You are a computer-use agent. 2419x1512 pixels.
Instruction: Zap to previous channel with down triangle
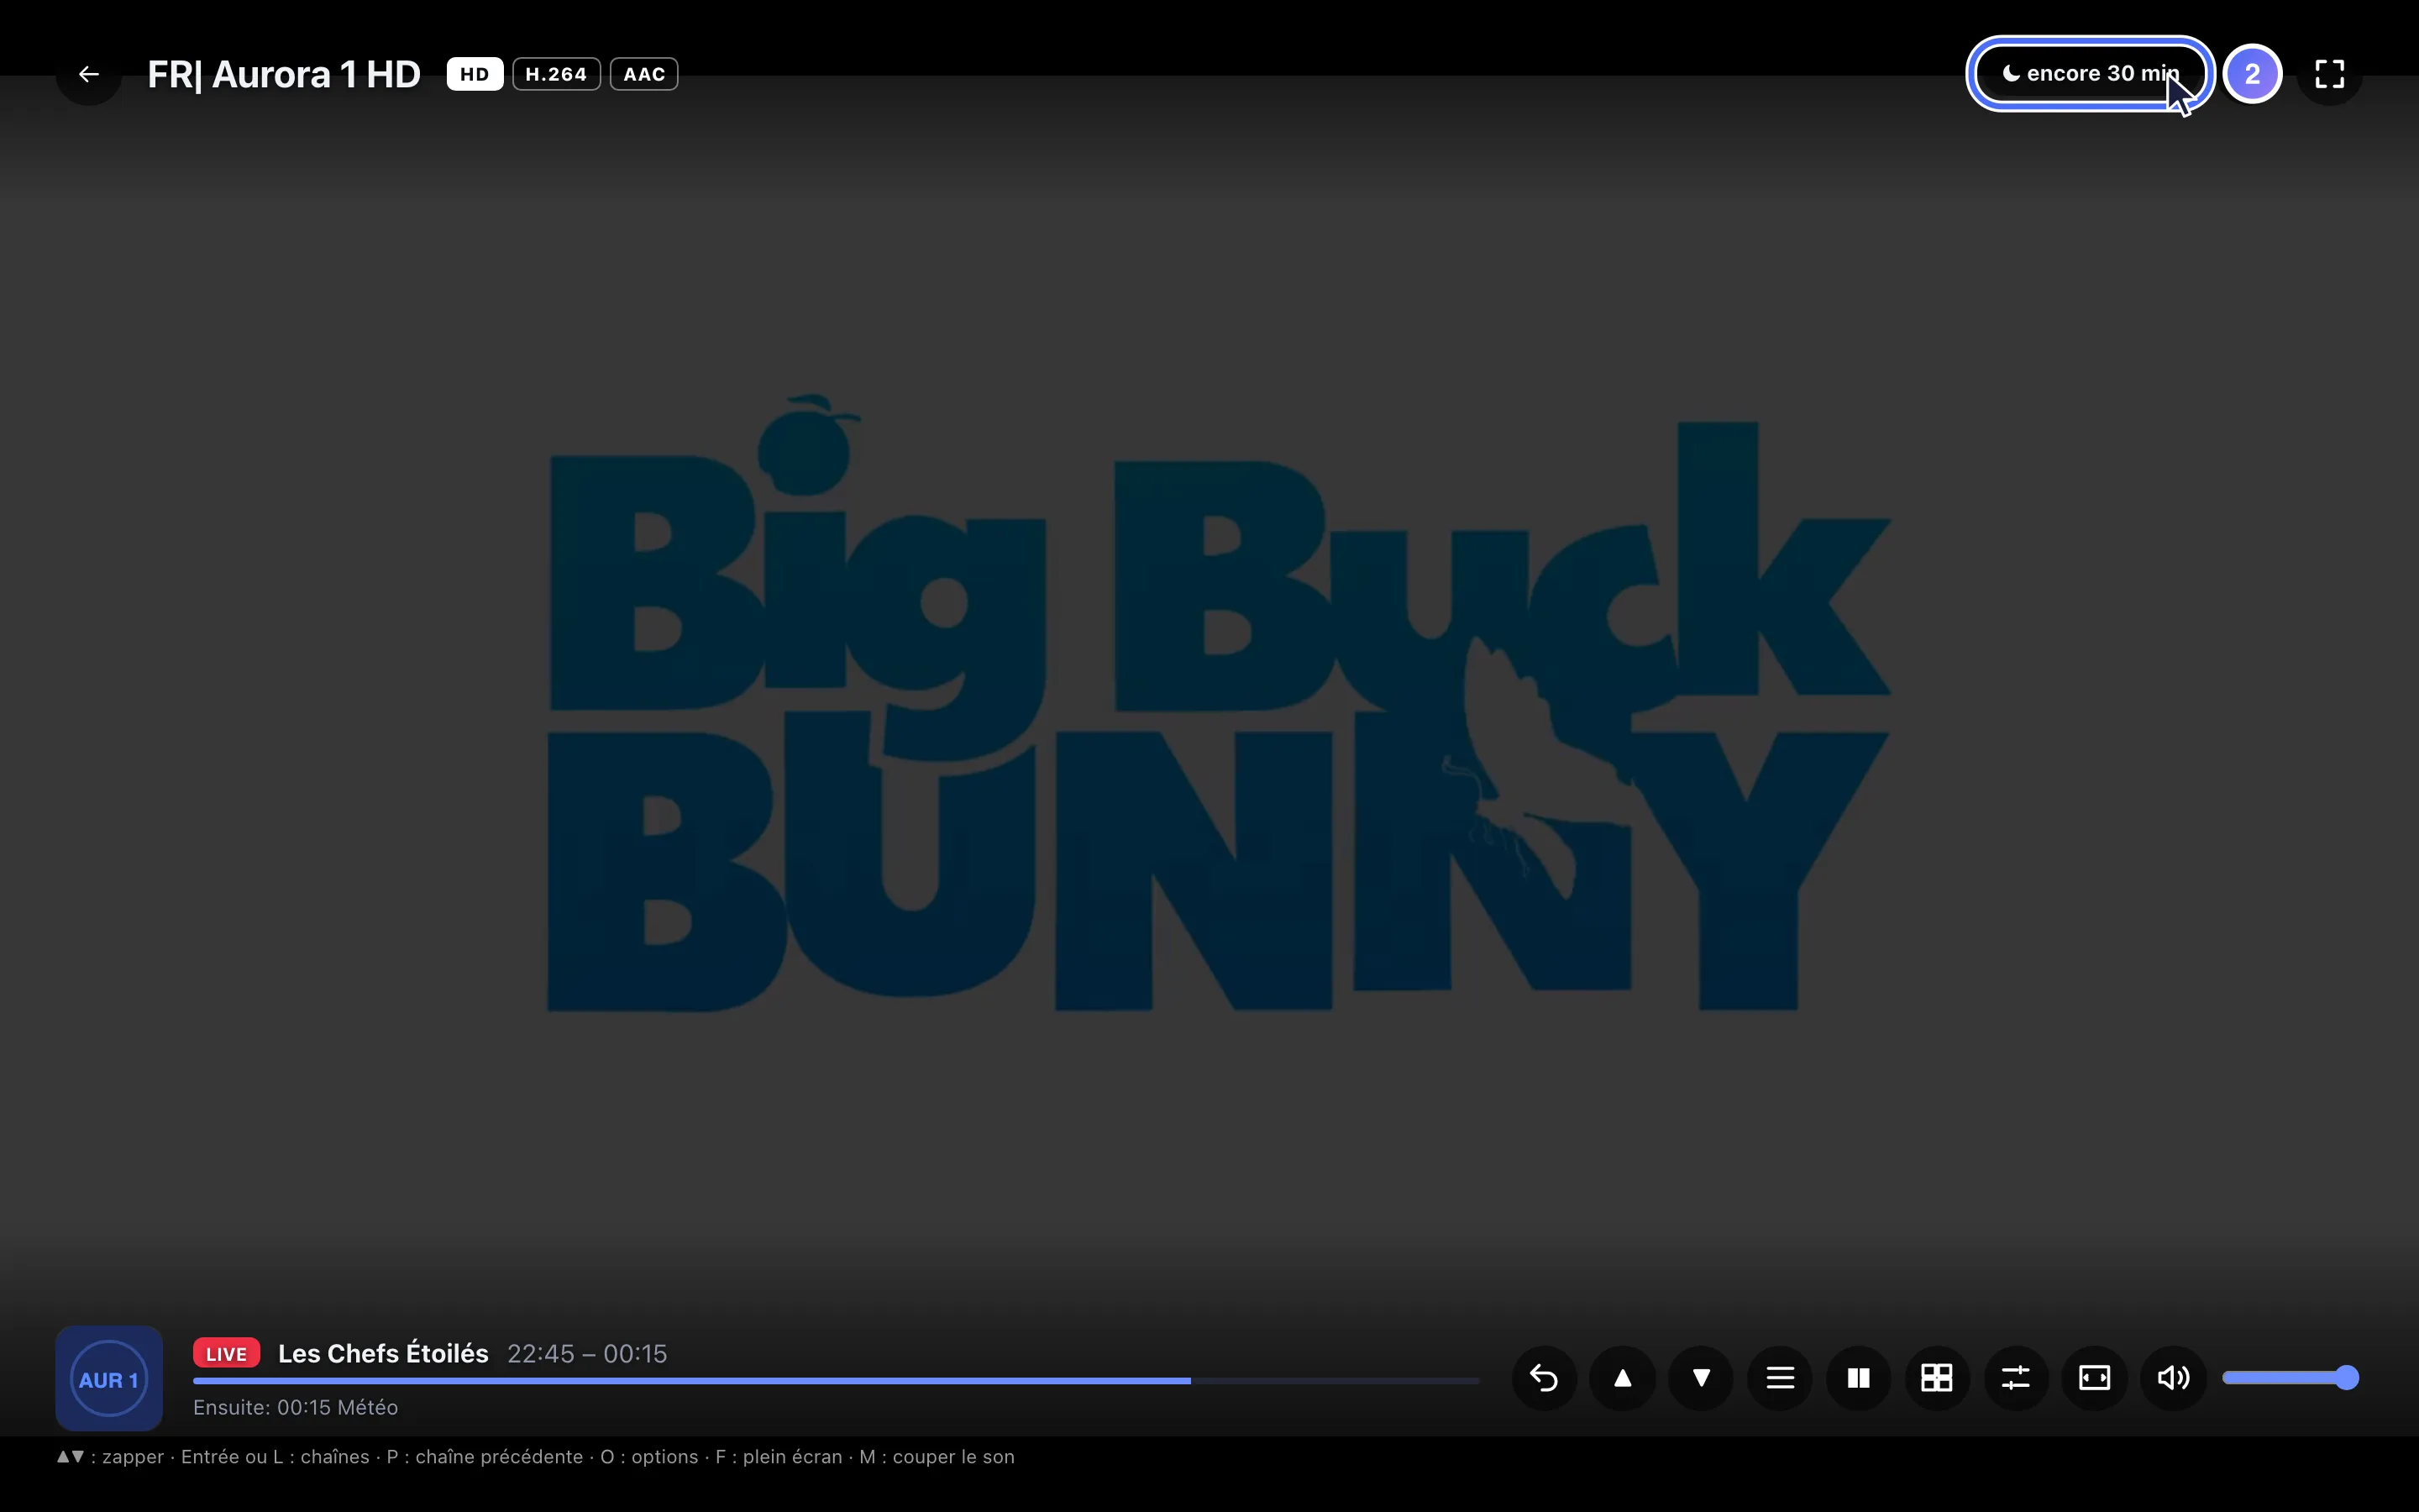(x=1702, y=1378)
